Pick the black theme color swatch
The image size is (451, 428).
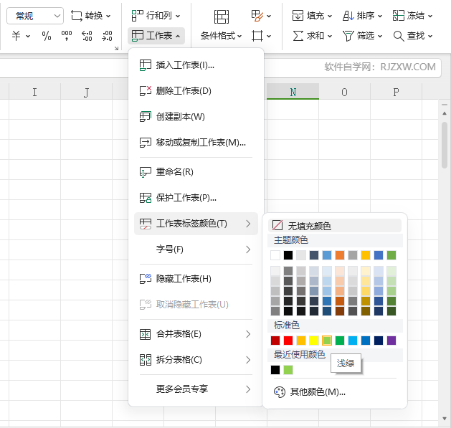point(288,255)
